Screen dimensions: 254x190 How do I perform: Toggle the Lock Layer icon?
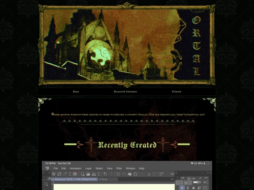(x=193, y=188)
